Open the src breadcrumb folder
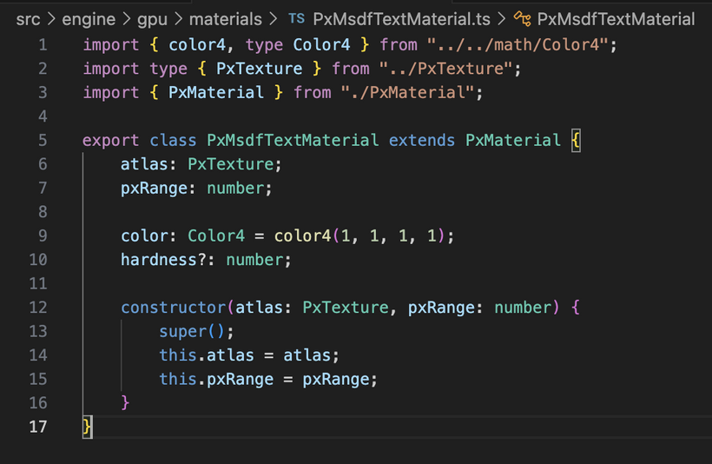712x464 pixels. pyautogui.click(x=29, y=18)
